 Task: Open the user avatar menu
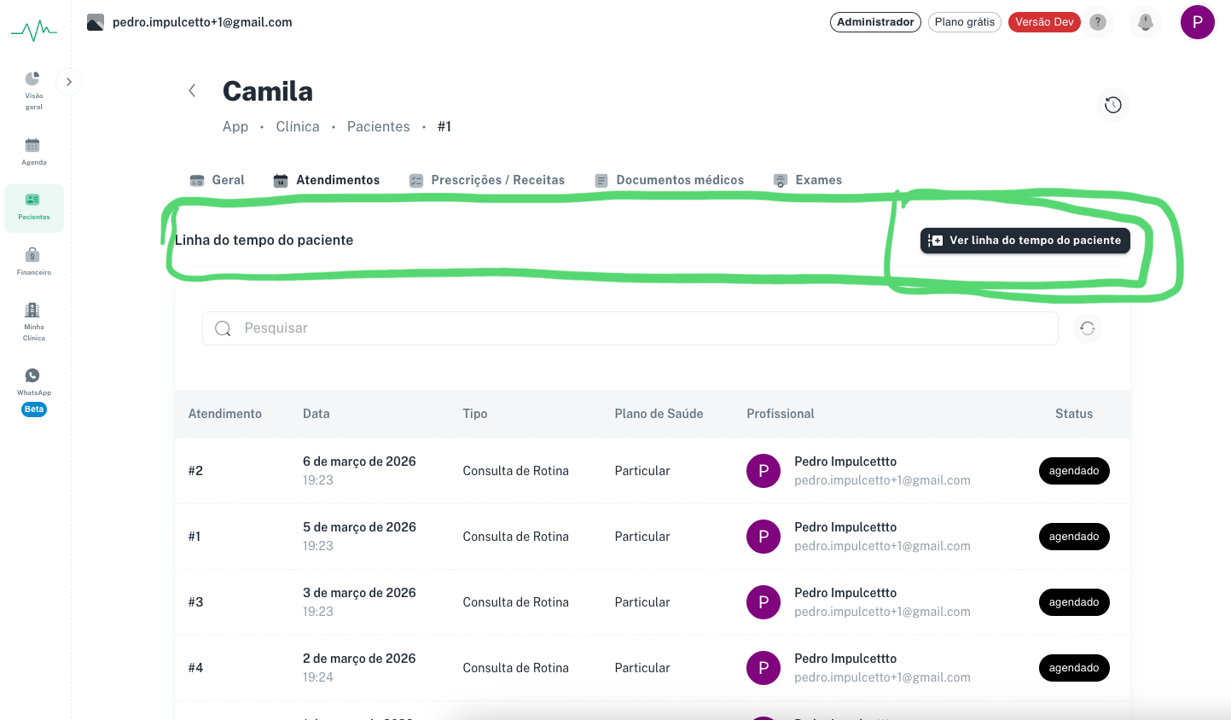(1197, 22)
